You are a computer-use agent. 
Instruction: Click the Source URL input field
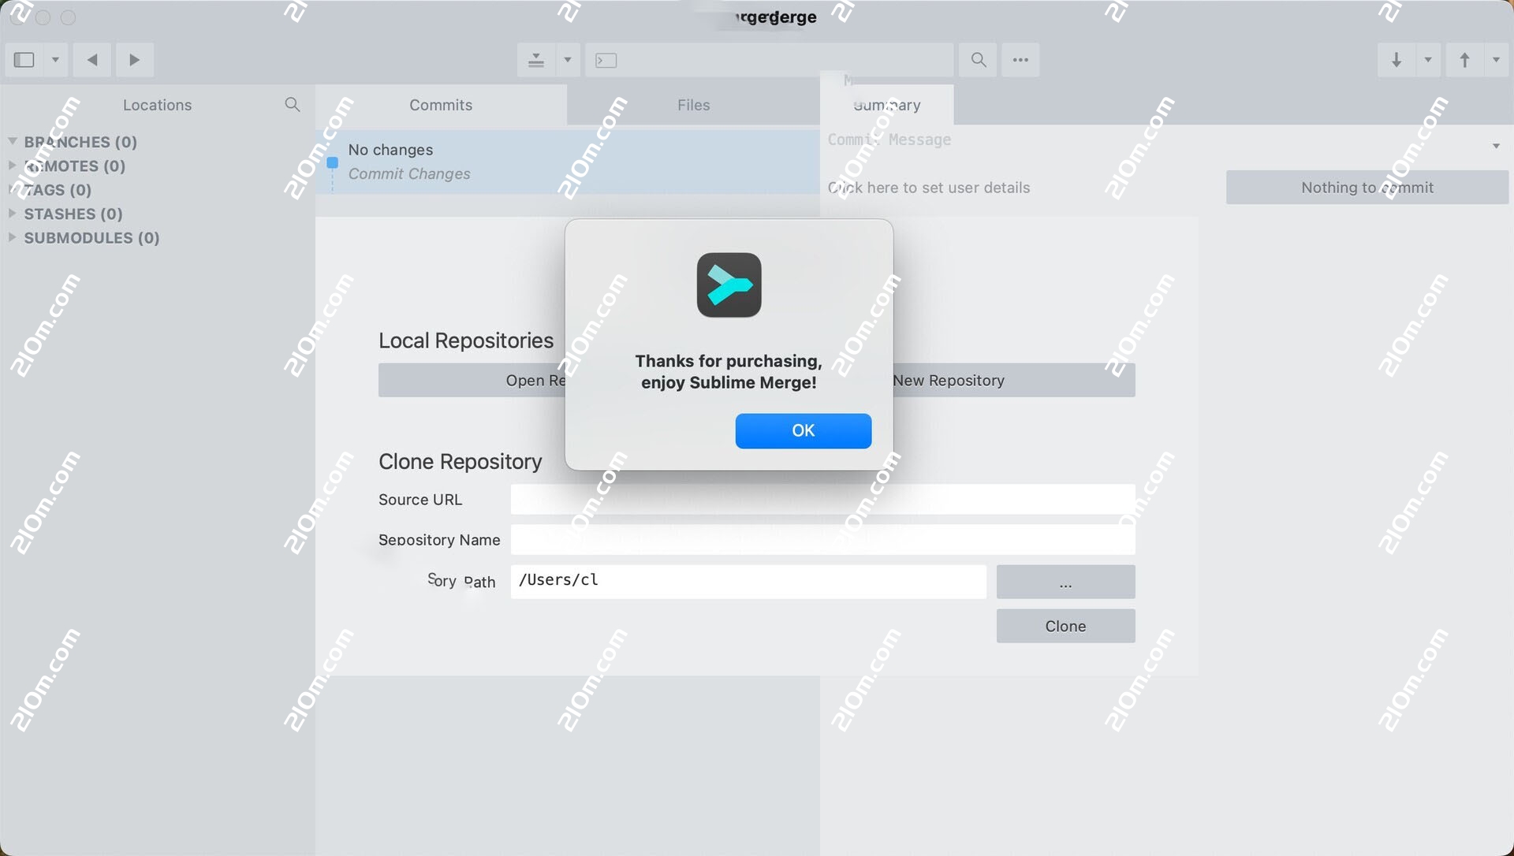click(822, 499)
